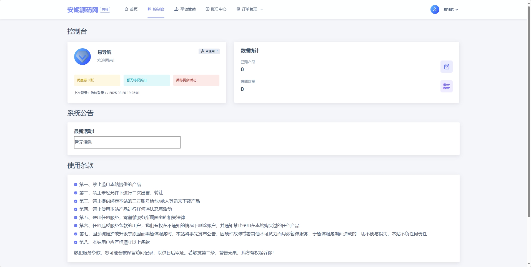The width and height of the screenshot is (531, 267).
Task: Select the home icon beside 首页
Action: coord(127,9)
